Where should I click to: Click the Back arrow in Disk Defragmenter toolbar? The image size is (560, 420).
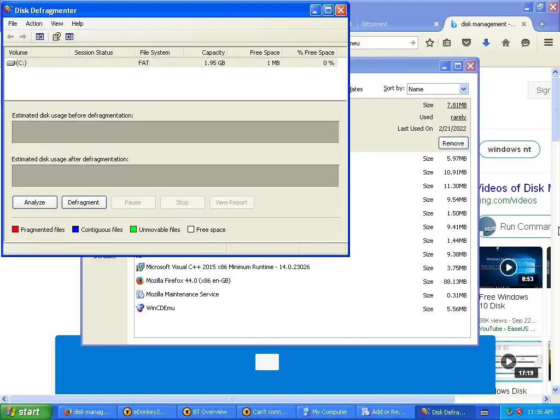click(10, 37)
